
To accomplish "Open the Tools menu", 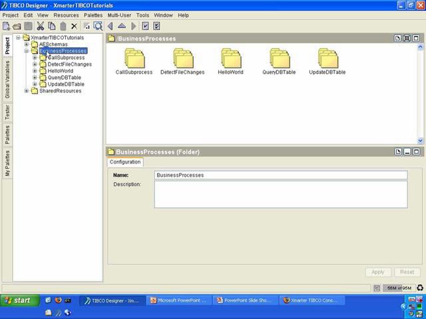I will pos(142,15).
